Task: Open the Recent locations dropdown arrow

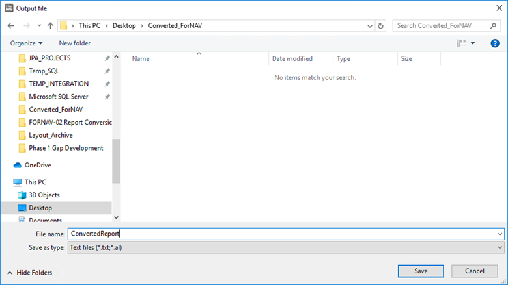Action: tap(38, 26)
